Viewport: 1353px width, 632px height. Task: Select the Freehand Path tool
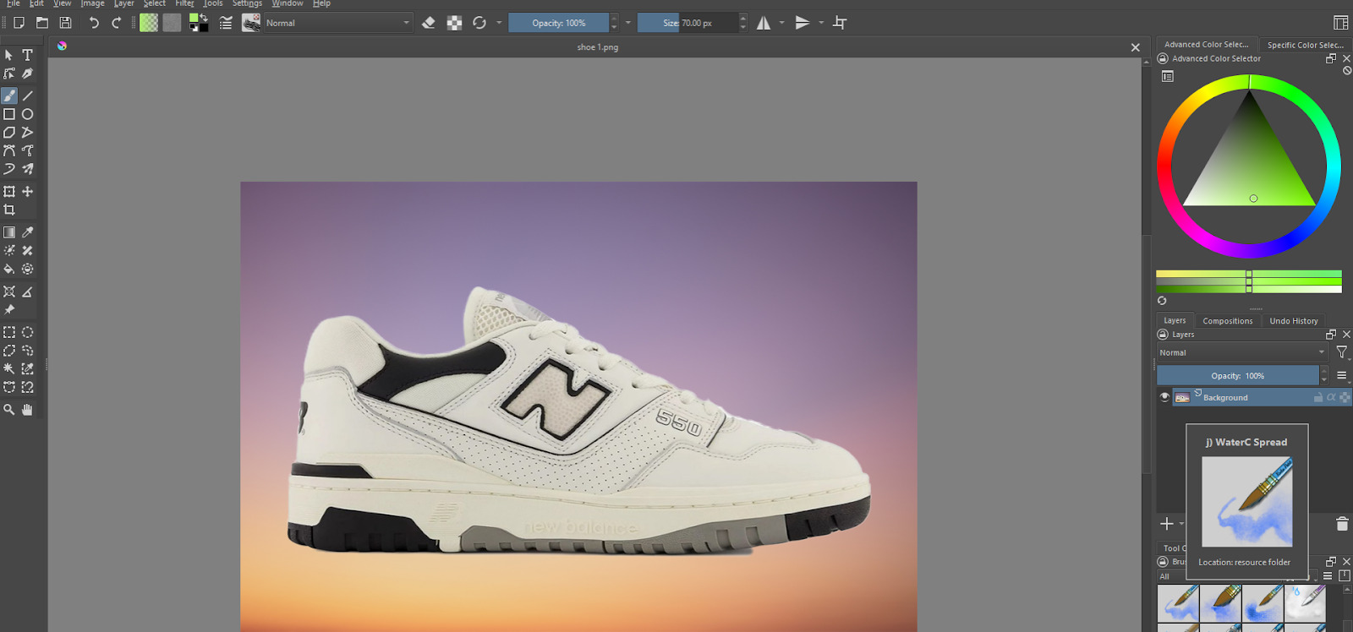[28, 150]
